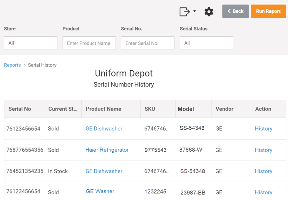288x200 pixels.
Task: Sort by the Serial No column header
Action: (x=19, y=109)
